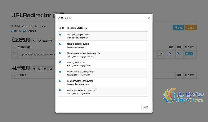208x122 pixels.
Task: Click the remove icon next to 在线规则
Action: (x=40, y=40)
